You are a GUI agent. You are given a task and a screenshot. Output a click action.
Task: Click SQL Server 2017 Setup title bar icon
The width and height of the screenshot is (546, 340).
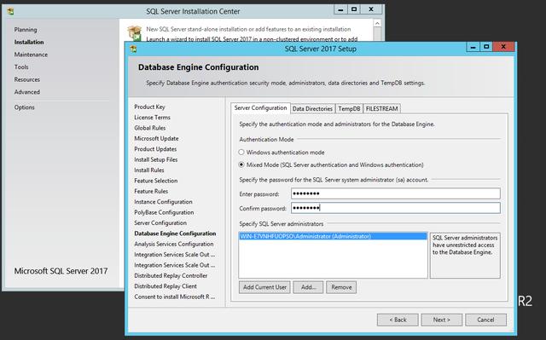(x=133, y=49)
